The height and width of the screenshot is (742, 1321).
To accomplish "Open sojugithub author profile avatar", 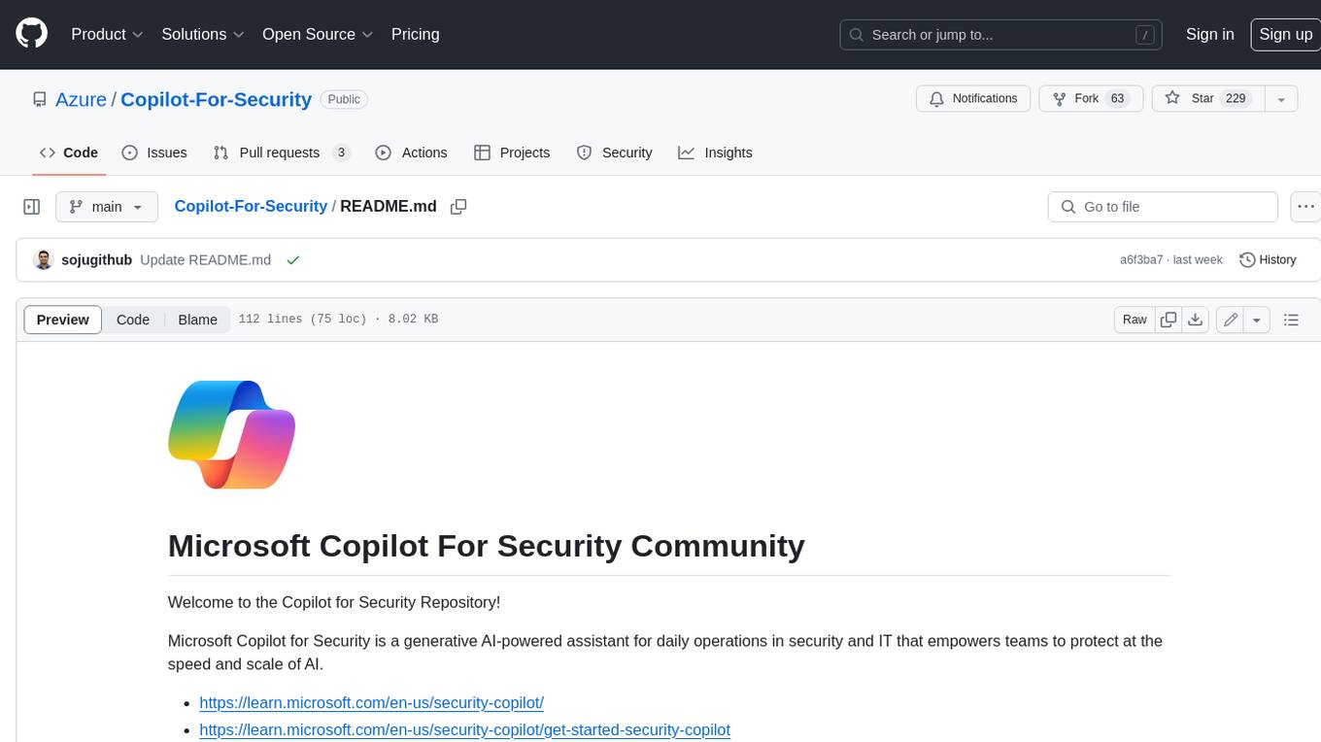I will tap(43, 259).
